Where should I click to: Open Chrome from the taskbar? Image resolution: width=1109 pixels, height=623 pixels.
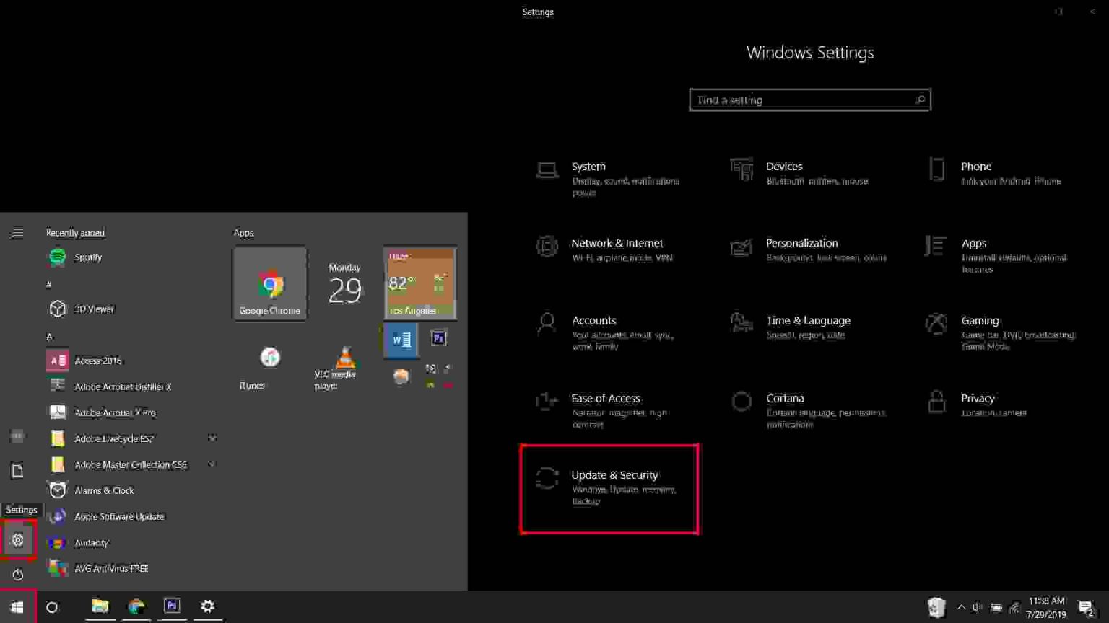pyautogui.click(x=136, y=606)
